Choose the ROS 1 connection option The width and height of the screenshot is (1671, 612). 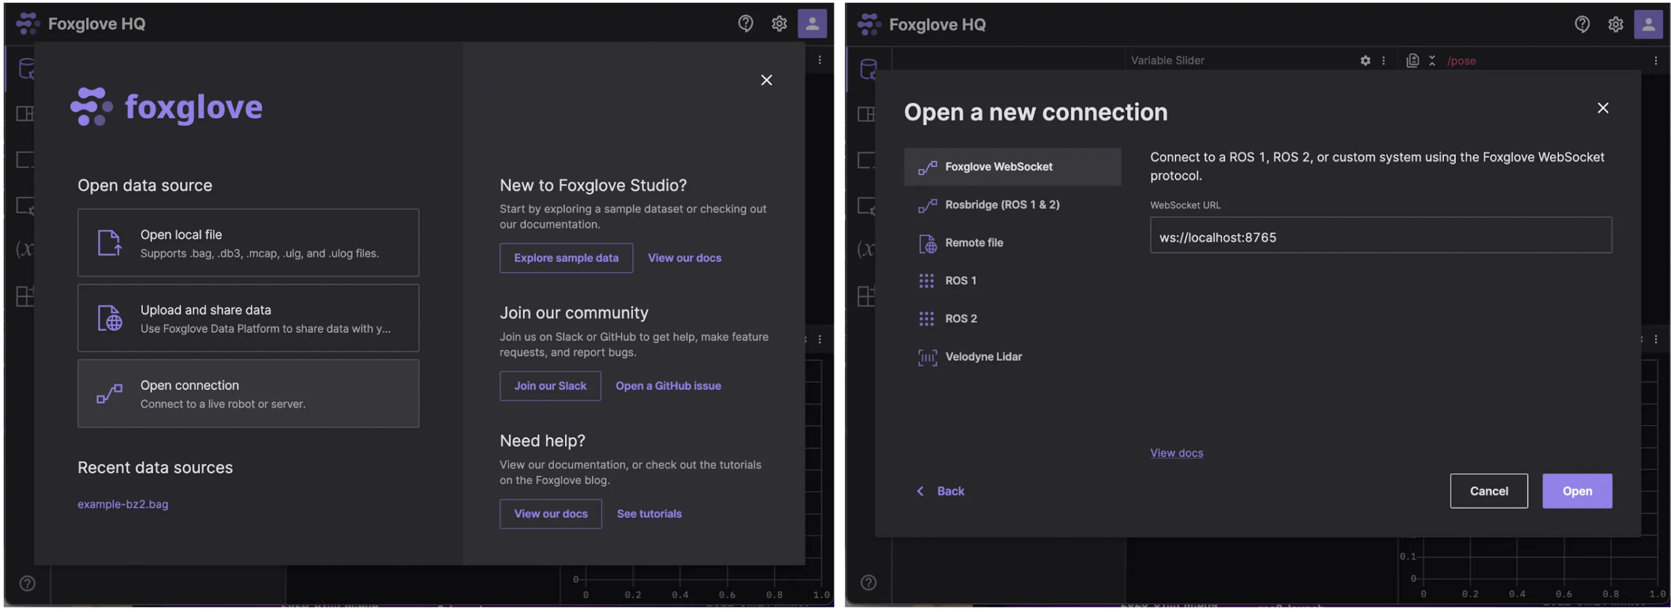pyautogui.click(x=960, y=281)
